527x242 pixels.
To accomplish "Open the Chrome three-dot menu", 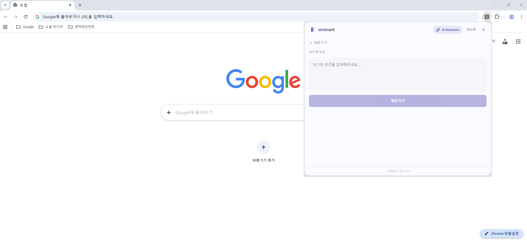I will 522,17.
